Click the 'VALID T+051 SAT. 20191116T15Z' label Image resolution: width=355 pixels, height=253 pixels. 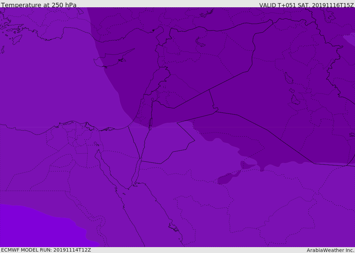pos(306,5)
